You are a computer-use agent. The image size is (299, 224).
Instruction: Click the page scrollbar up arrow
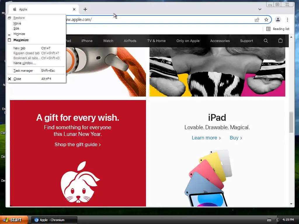(291, 37)
